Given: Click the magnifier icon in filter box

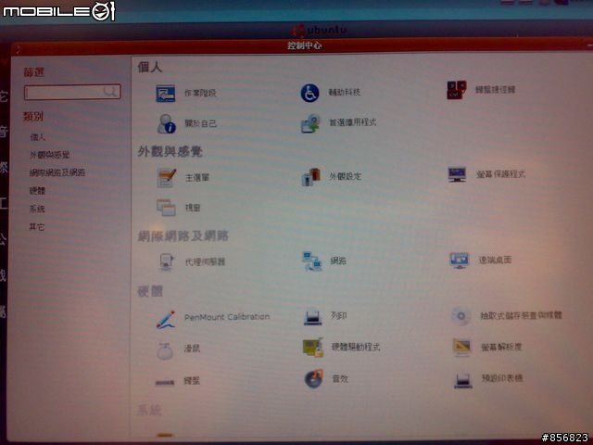Looking at the screenshot, I should (110, 91).
